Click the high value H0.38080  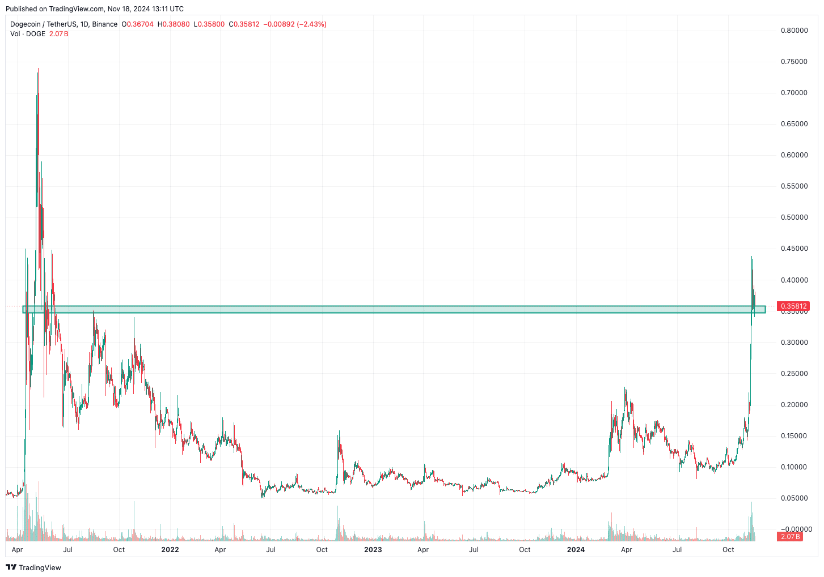(x=174, y=24)
